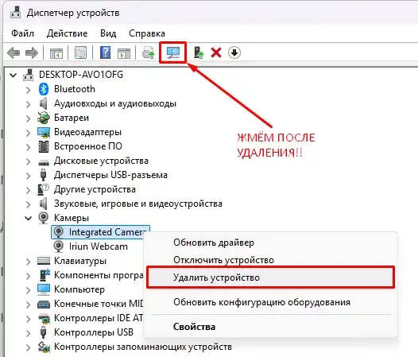Click the Компьютер monitor icon
This screenshot has width=418, height=357.
click(44, 289)
